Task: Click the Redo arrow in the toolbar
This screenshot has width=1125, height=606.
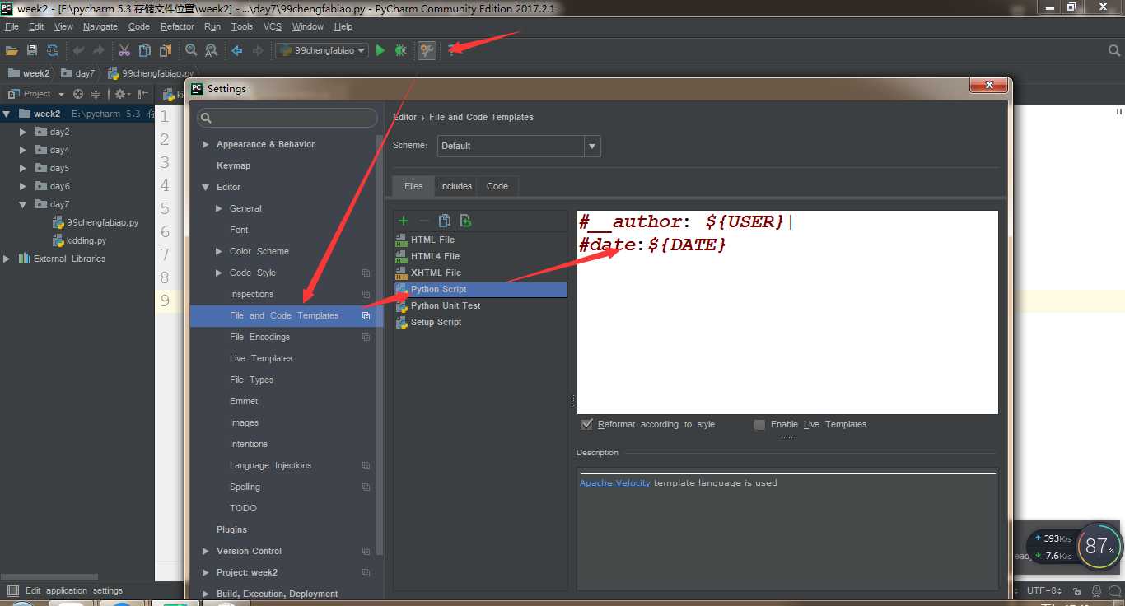Action: point(99,50)
